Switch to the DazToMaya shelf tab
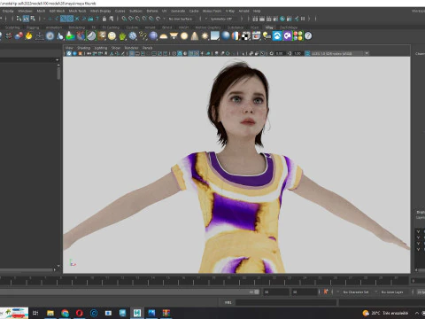 pyautogui.click(x=289, y=27)
